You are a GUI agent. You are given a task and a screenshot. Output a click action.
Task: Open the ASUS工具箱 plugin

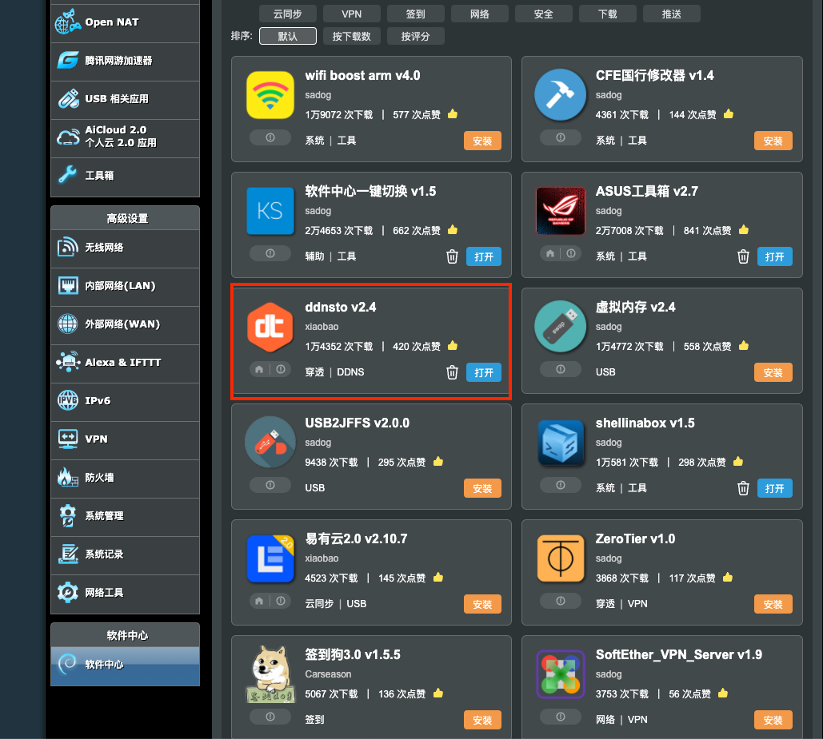[x=775, y=256]
